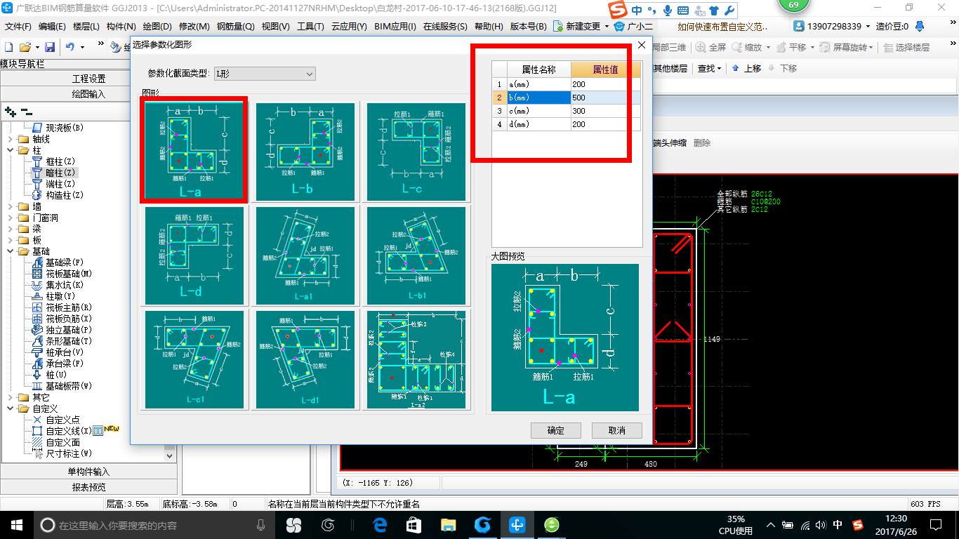Click the b(mm) value field 500
Viewport: 959px width, 539px height.
(x=606, y=98)
